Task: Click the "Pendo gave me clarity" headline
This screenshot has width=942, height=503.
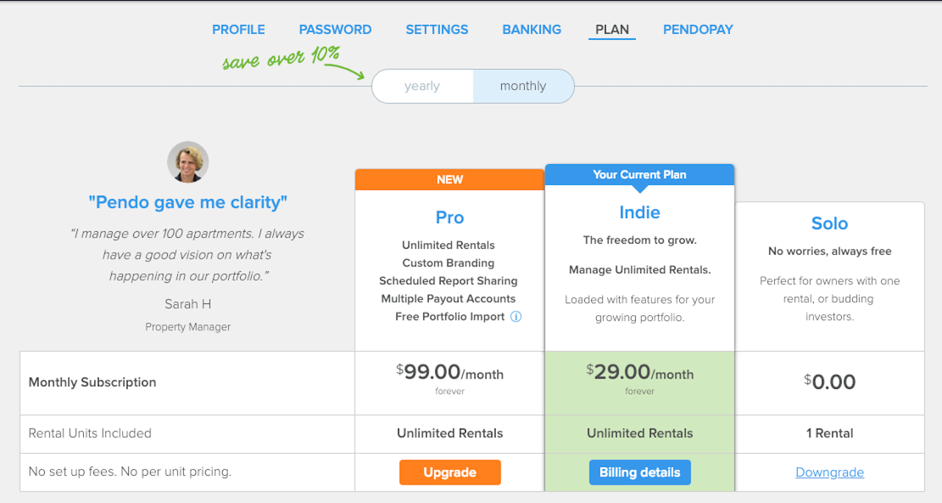Action: [188, 202]
